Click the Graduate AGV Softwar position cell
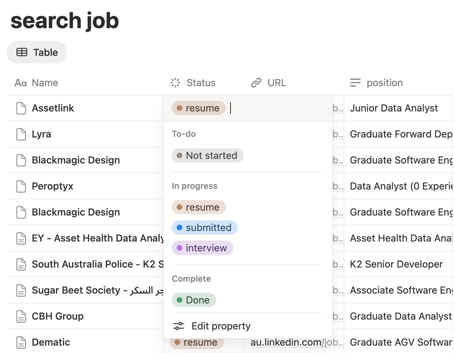Image resolution: width=454 pixels, height=353 pixels. 401,342
